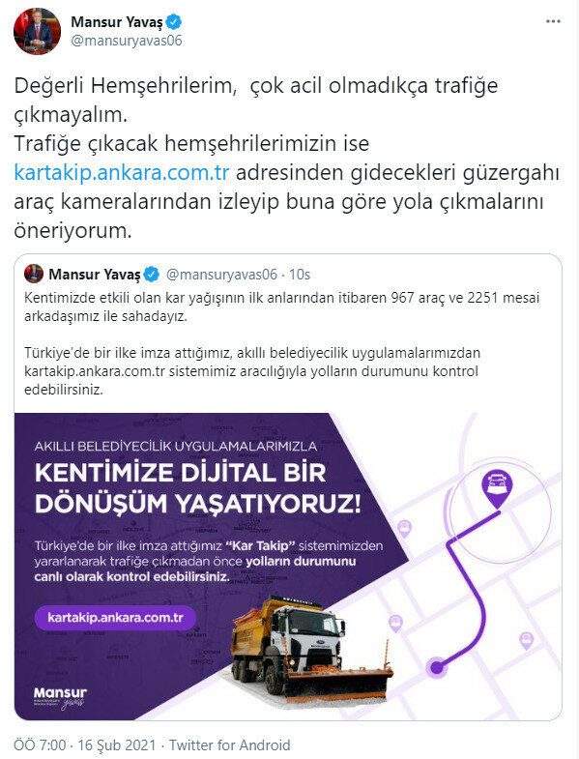The height and width of the screenshot is (759, 579).
Task: Click the 10s timestamp of quoted tweet
Action: [300, 275]
